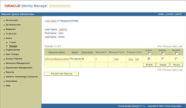Click Last link below table
Viewport: 186px width, 108px height.
click(x=180, y=70)
